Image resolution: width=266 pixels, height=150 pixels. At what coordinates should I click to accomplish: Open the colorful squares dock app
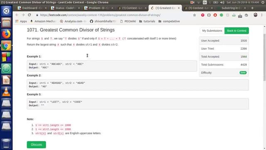click(x=6, y=57)
